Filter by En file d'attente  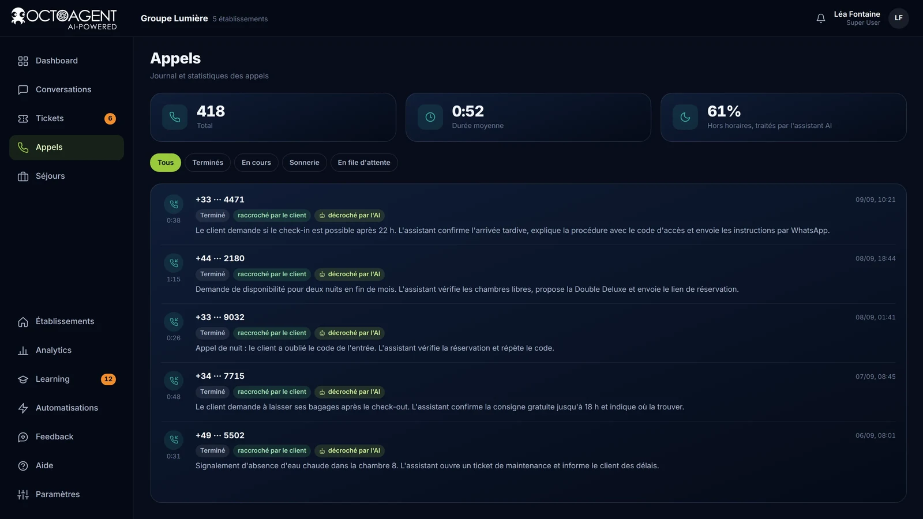pos(364,163)
